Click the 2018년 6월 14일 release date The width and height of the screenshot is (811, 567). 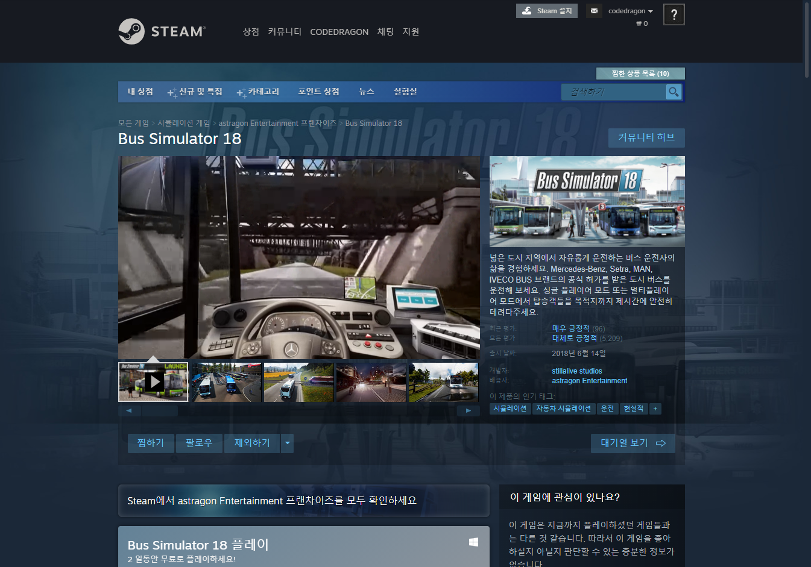click(579, 354)
